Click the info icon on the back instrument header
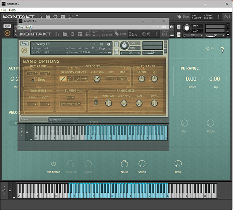Image resolution: width=233 pixels, height=211 pixels. tap(171, 27)
